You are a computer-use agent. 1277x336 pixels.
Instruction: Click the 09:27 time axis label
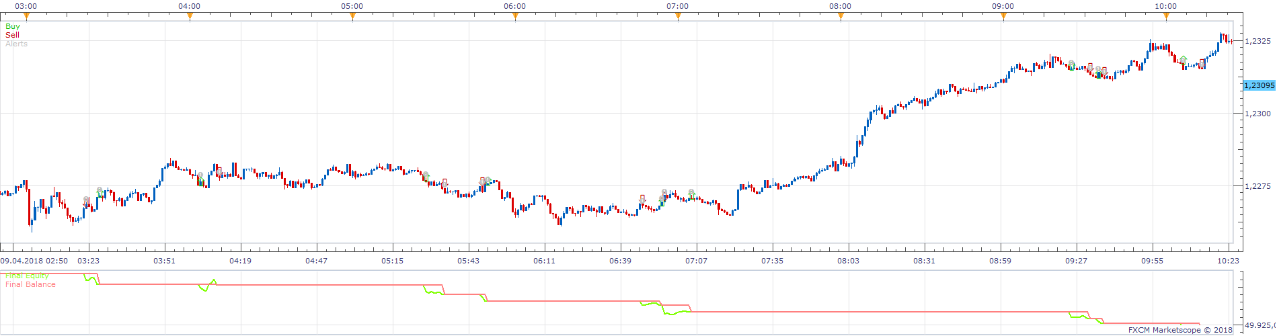(x=1076, y=261)
